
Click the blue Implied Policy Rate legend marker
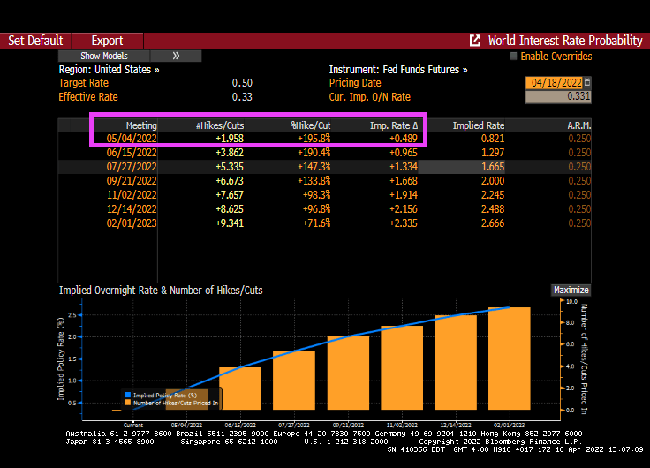click(126, 396)
